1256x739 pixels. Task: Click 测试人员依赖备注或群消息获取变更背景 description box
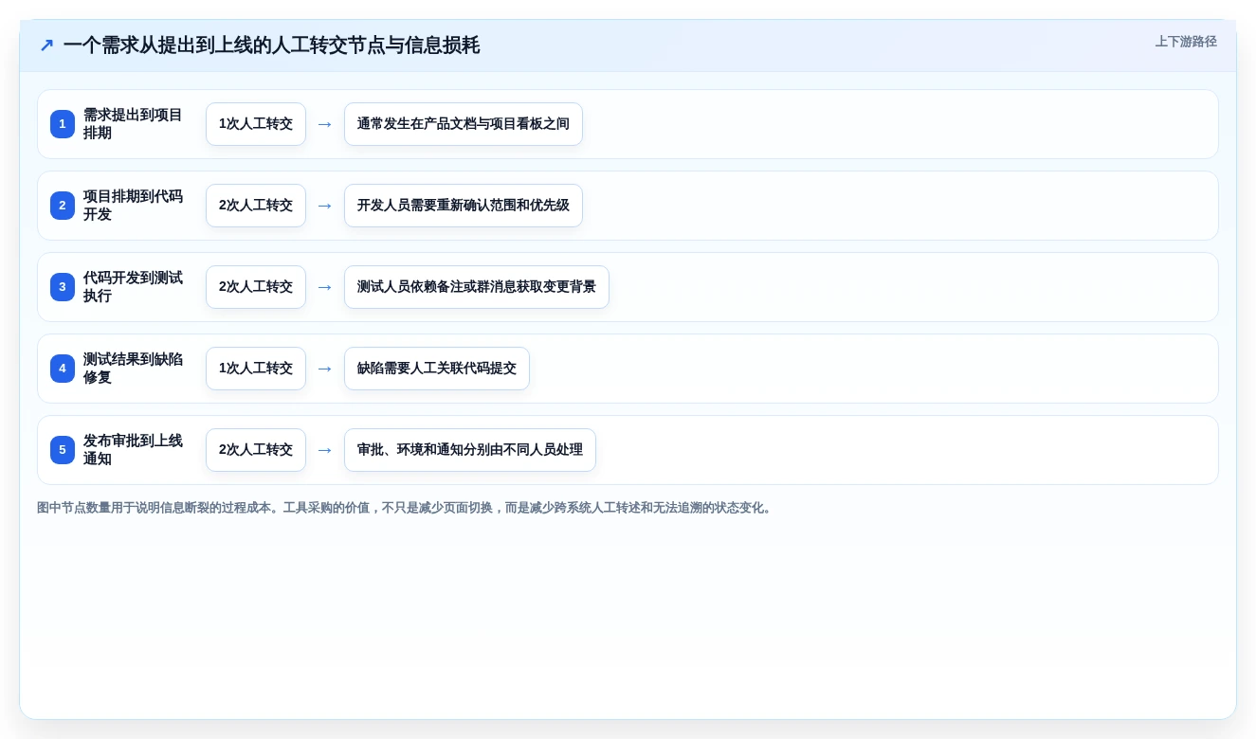click(477, 287)
